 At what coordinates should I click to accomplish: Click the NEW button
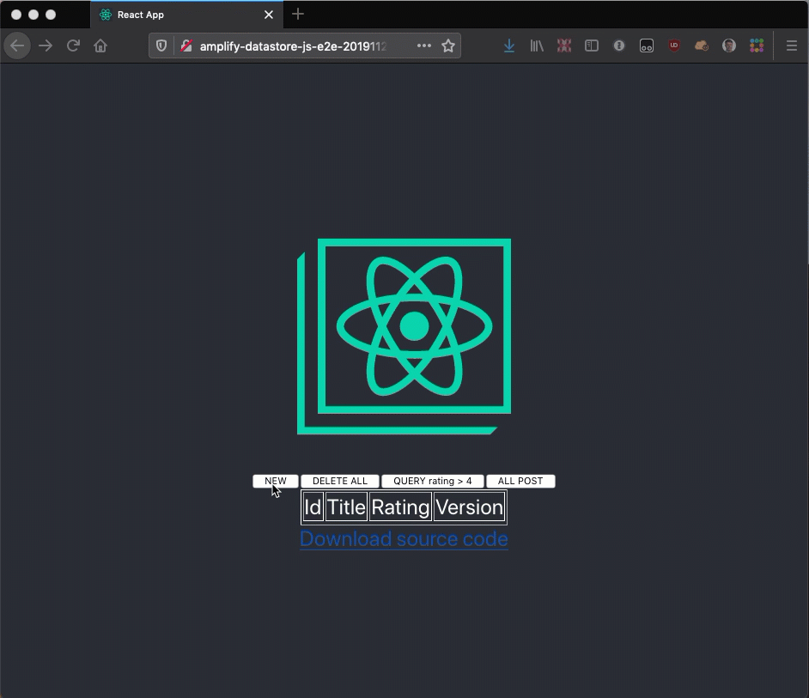pos(276,481)
